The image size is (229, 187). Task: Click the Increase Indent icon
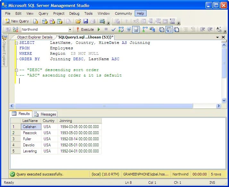pyautogui.click(x=210, y=29)
